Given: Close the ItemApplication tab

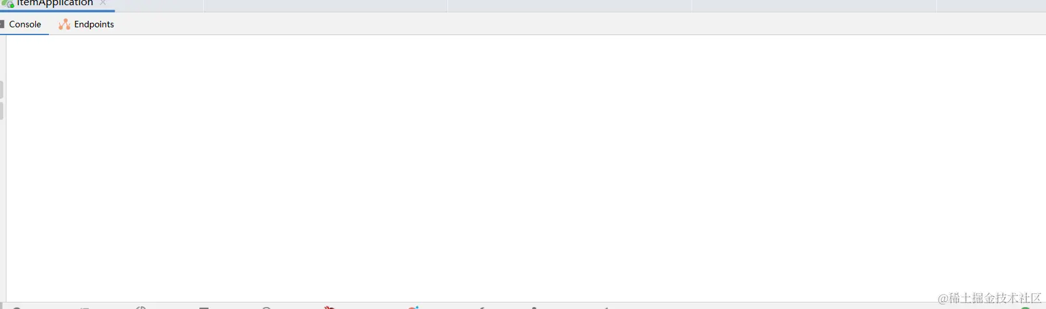Looking at the screenshot, I should tap(103, 3).
